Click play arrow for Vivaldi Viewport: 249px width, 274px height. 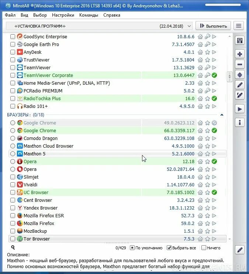tap(214, 185)
